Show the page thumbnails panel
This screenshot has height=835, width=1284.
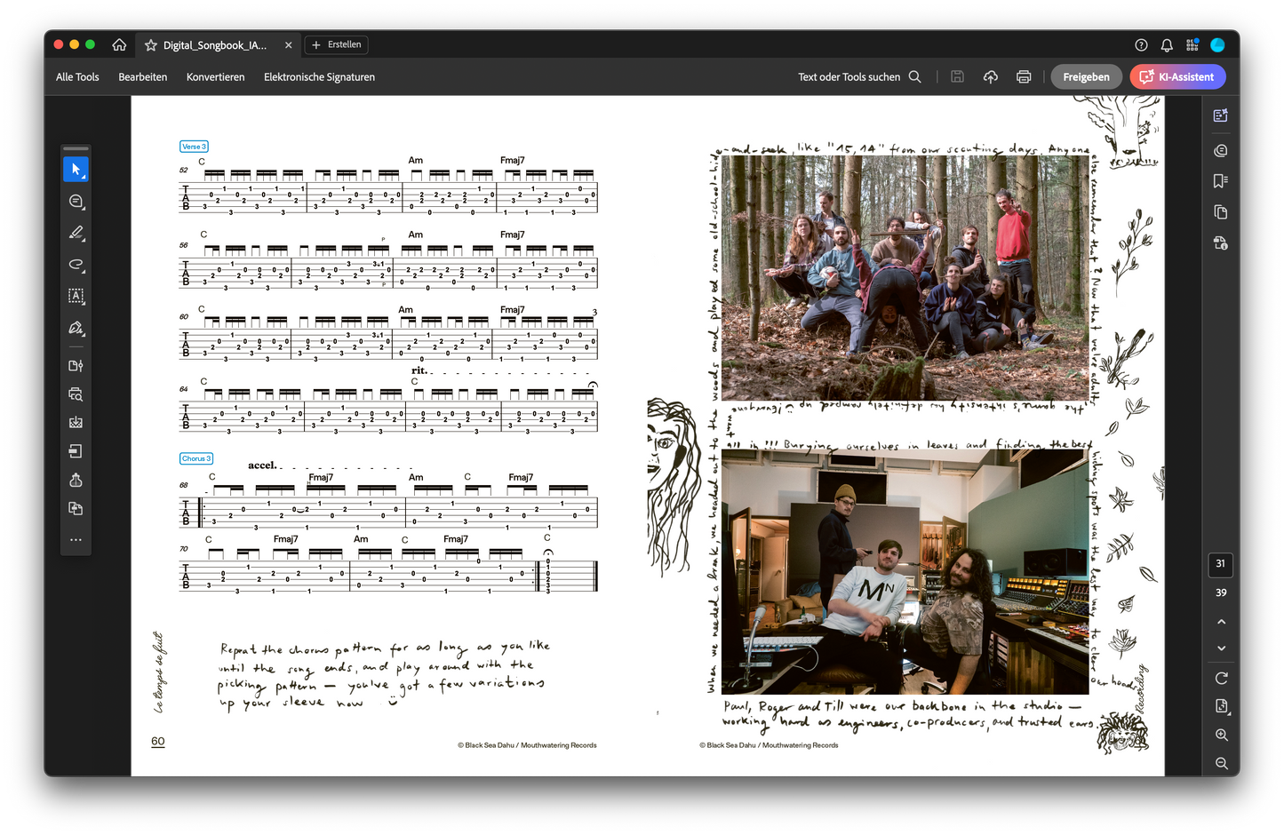click(x=1220, y=212)
